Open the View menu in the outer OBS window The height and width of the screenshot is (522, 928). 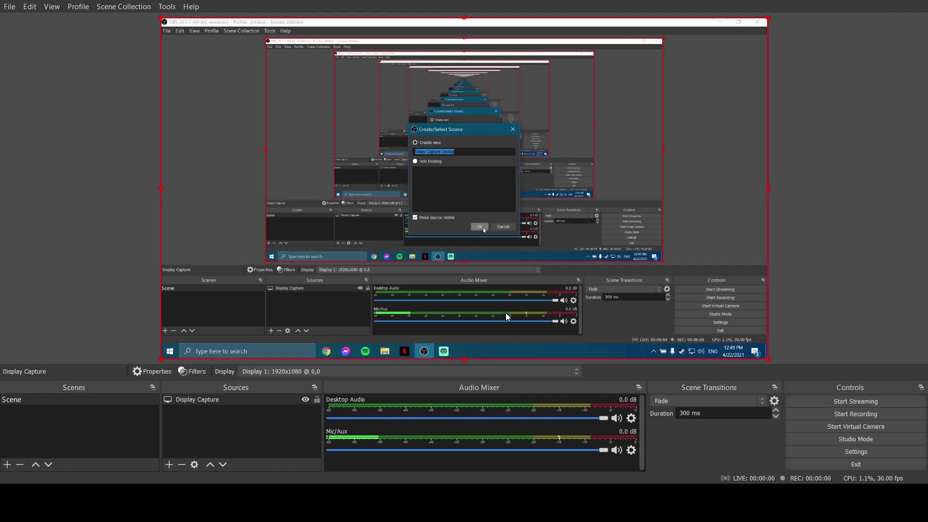pyautogui.click(x=52, y=6)
